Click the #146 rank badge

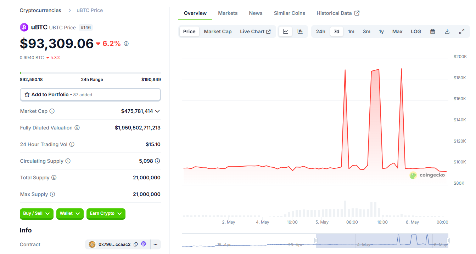point(86,27)
